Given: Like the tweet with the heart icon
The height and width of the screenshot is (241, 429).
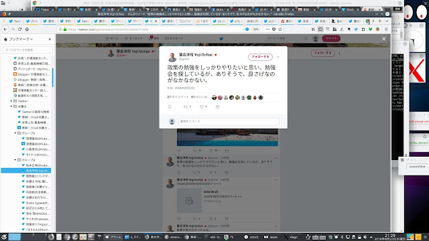Looking at the screenshot, I should [202, 107].
